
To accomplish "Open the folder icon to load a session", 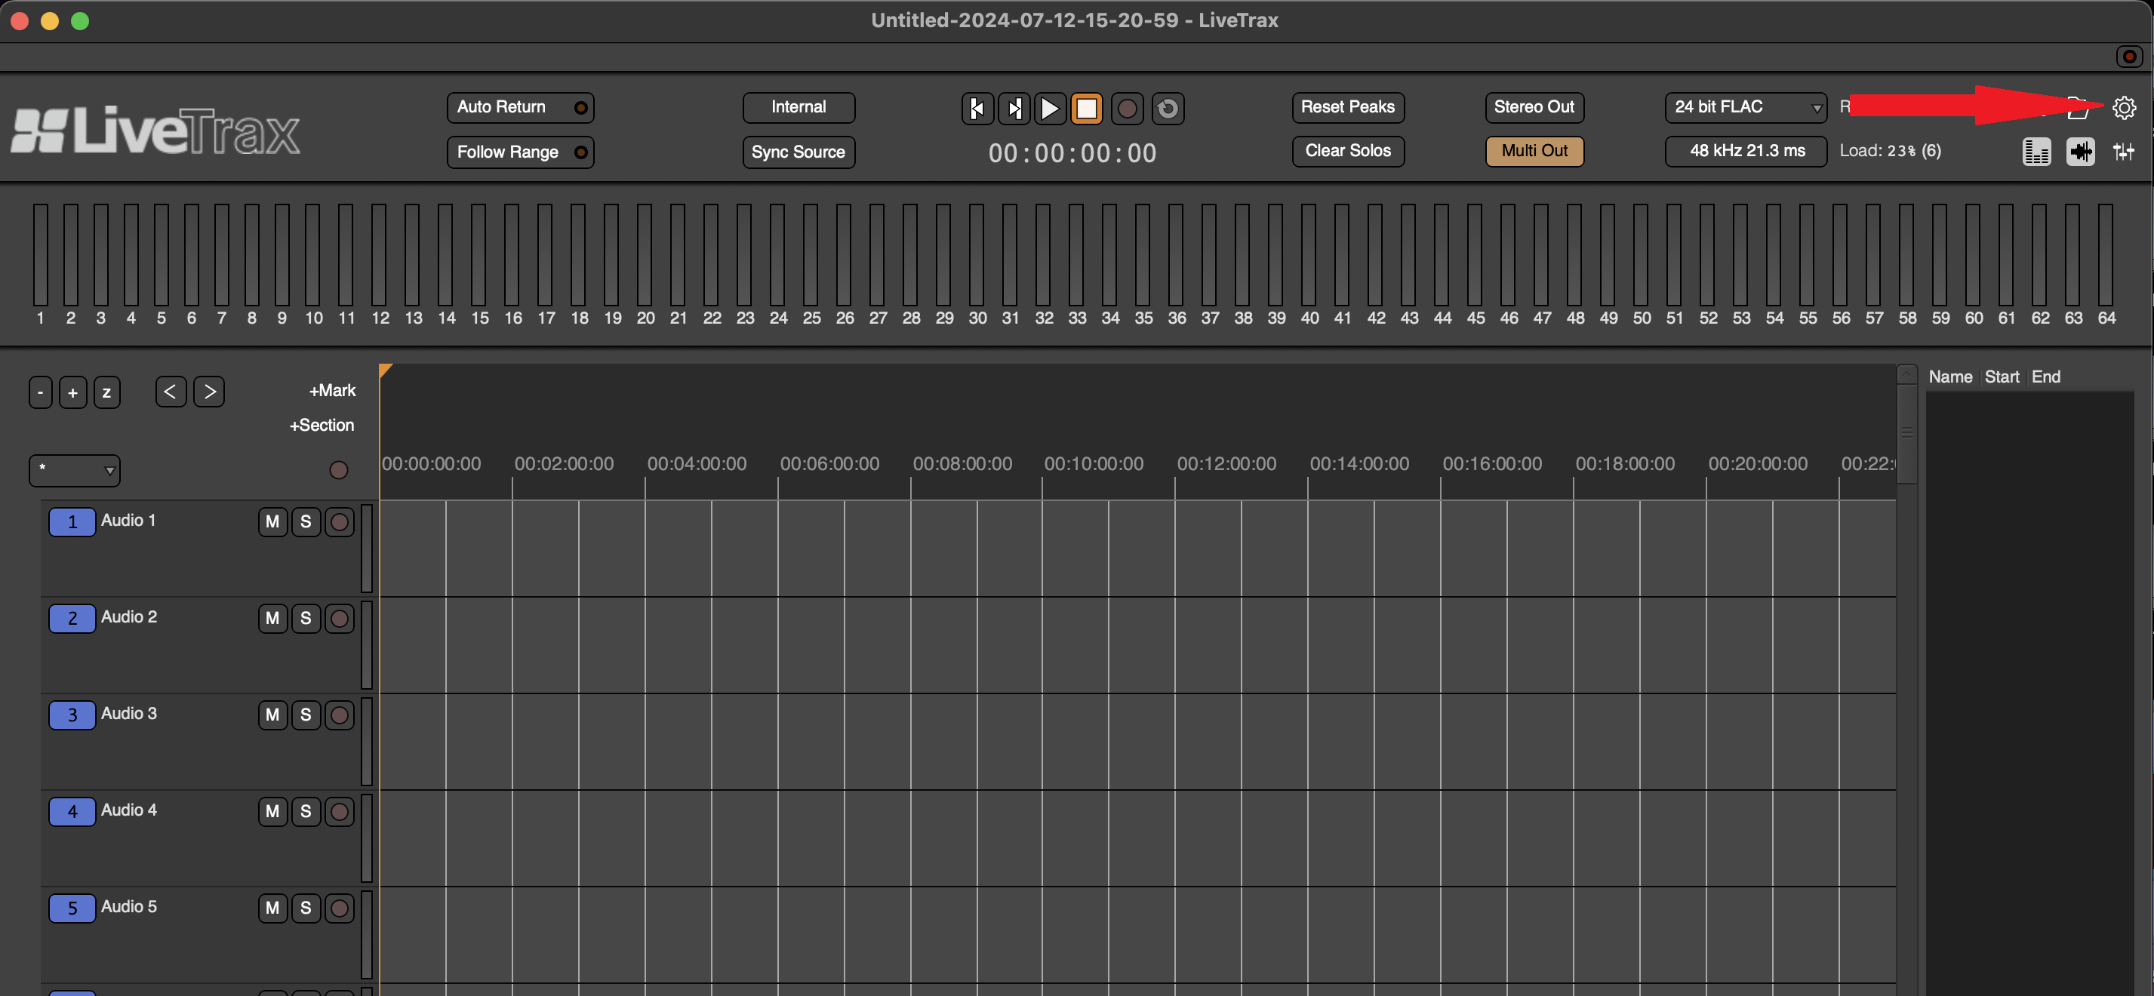I will pos(2077,108).
